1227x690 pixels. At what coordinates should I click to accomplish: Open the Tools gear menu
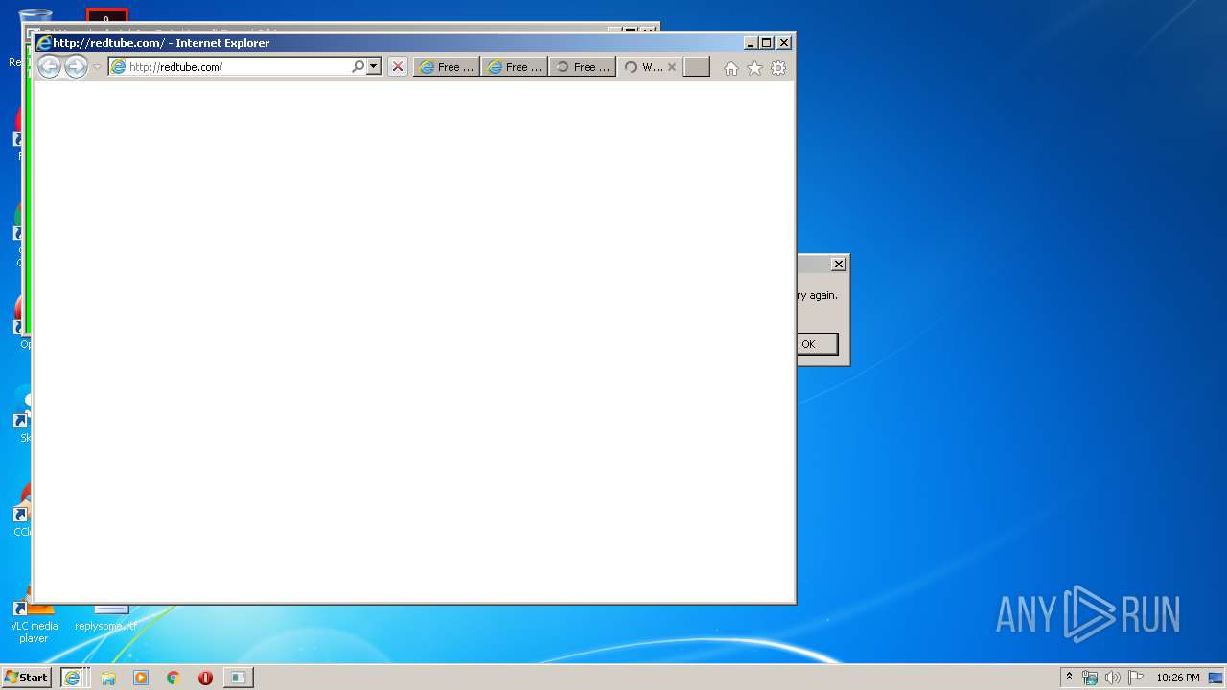778,68
